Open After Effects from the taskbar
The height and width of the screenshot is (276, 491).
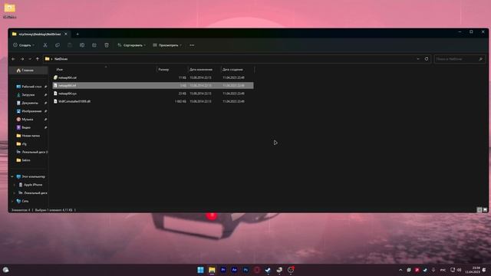tap(234, 270)
